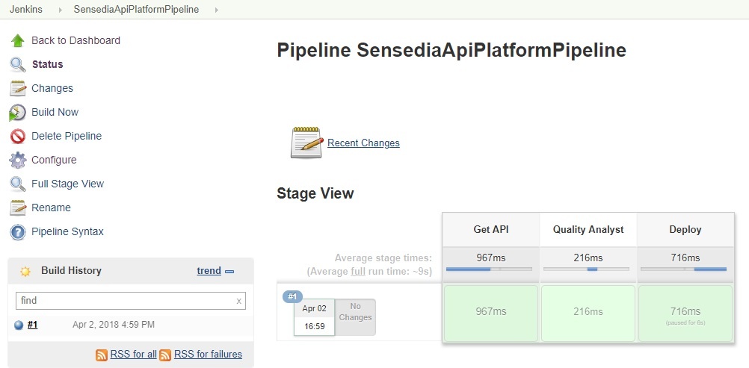Viewport: 749px width, 368px height.
Task: Collapse the build trend with the minus icon
Action: click(x=229, y=272)
